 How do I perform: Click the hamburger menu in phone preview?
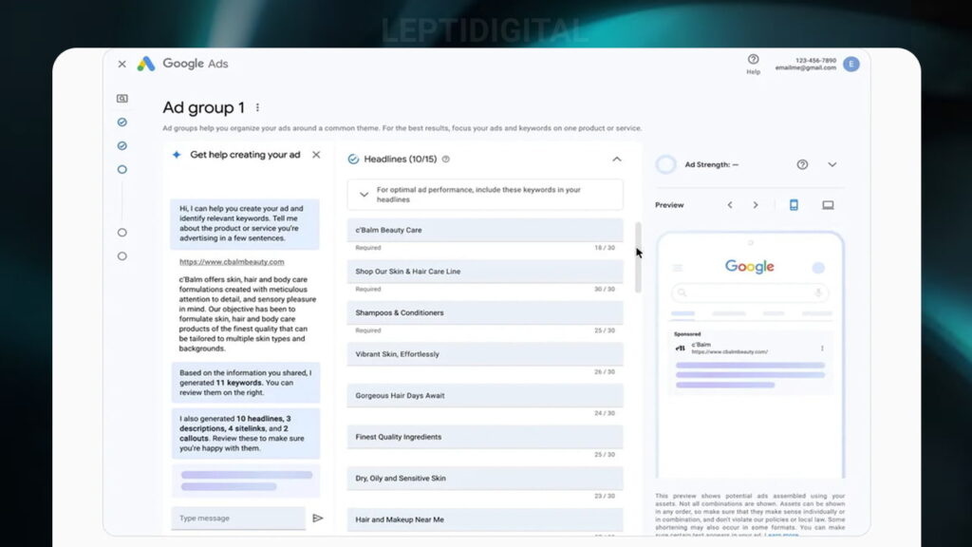tap(678, 268)
